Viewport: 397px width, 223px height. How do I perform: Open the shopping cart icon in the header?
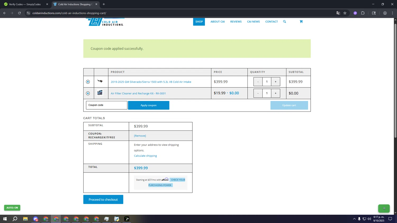[x=301, y=22]
